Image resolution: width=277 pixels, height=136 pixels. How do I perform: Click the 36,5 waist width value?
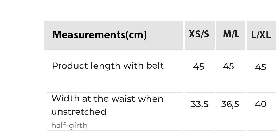coord(230,104)
